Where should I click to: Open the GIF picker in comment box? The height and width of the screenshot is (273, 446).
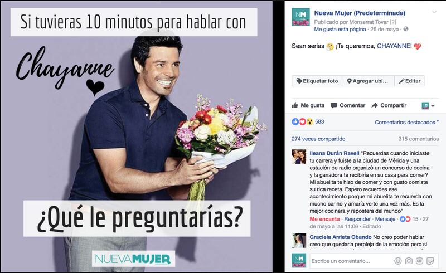(x=420, y=261)
